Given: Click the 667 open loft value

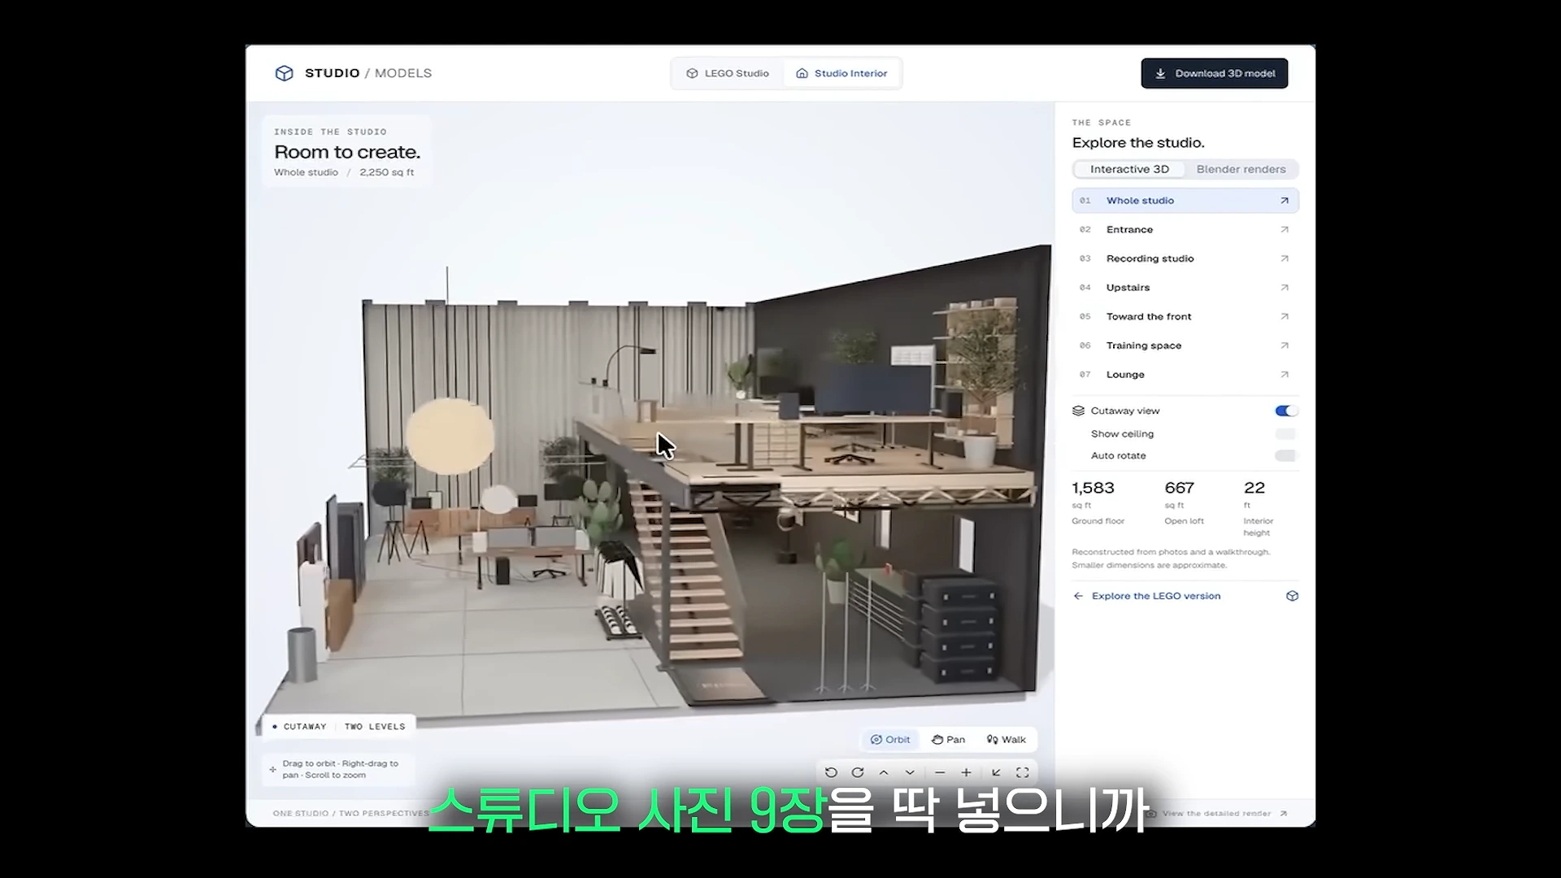Looking at the screenshot, I should point(1179,488).
